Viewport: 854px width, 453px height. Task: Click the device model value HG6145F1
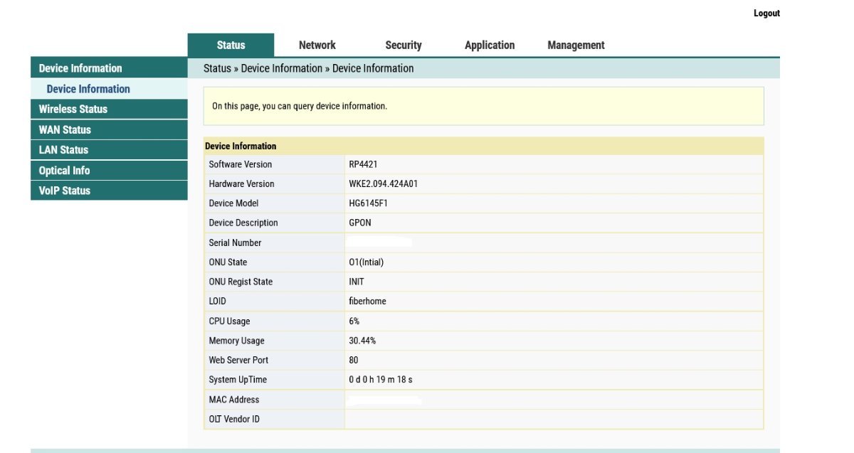pos(368,203)
